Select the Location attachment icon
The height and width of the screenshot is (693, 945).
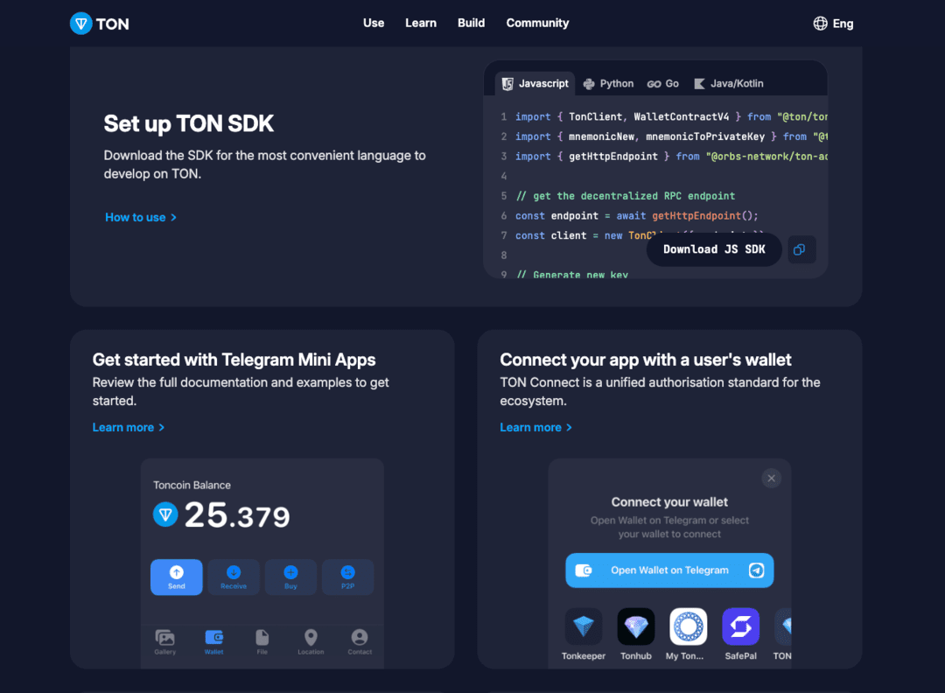pos(311,640)
